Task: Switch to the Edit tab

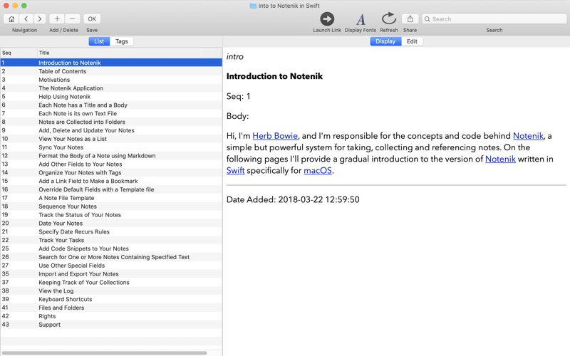Action: click(412, 41)
